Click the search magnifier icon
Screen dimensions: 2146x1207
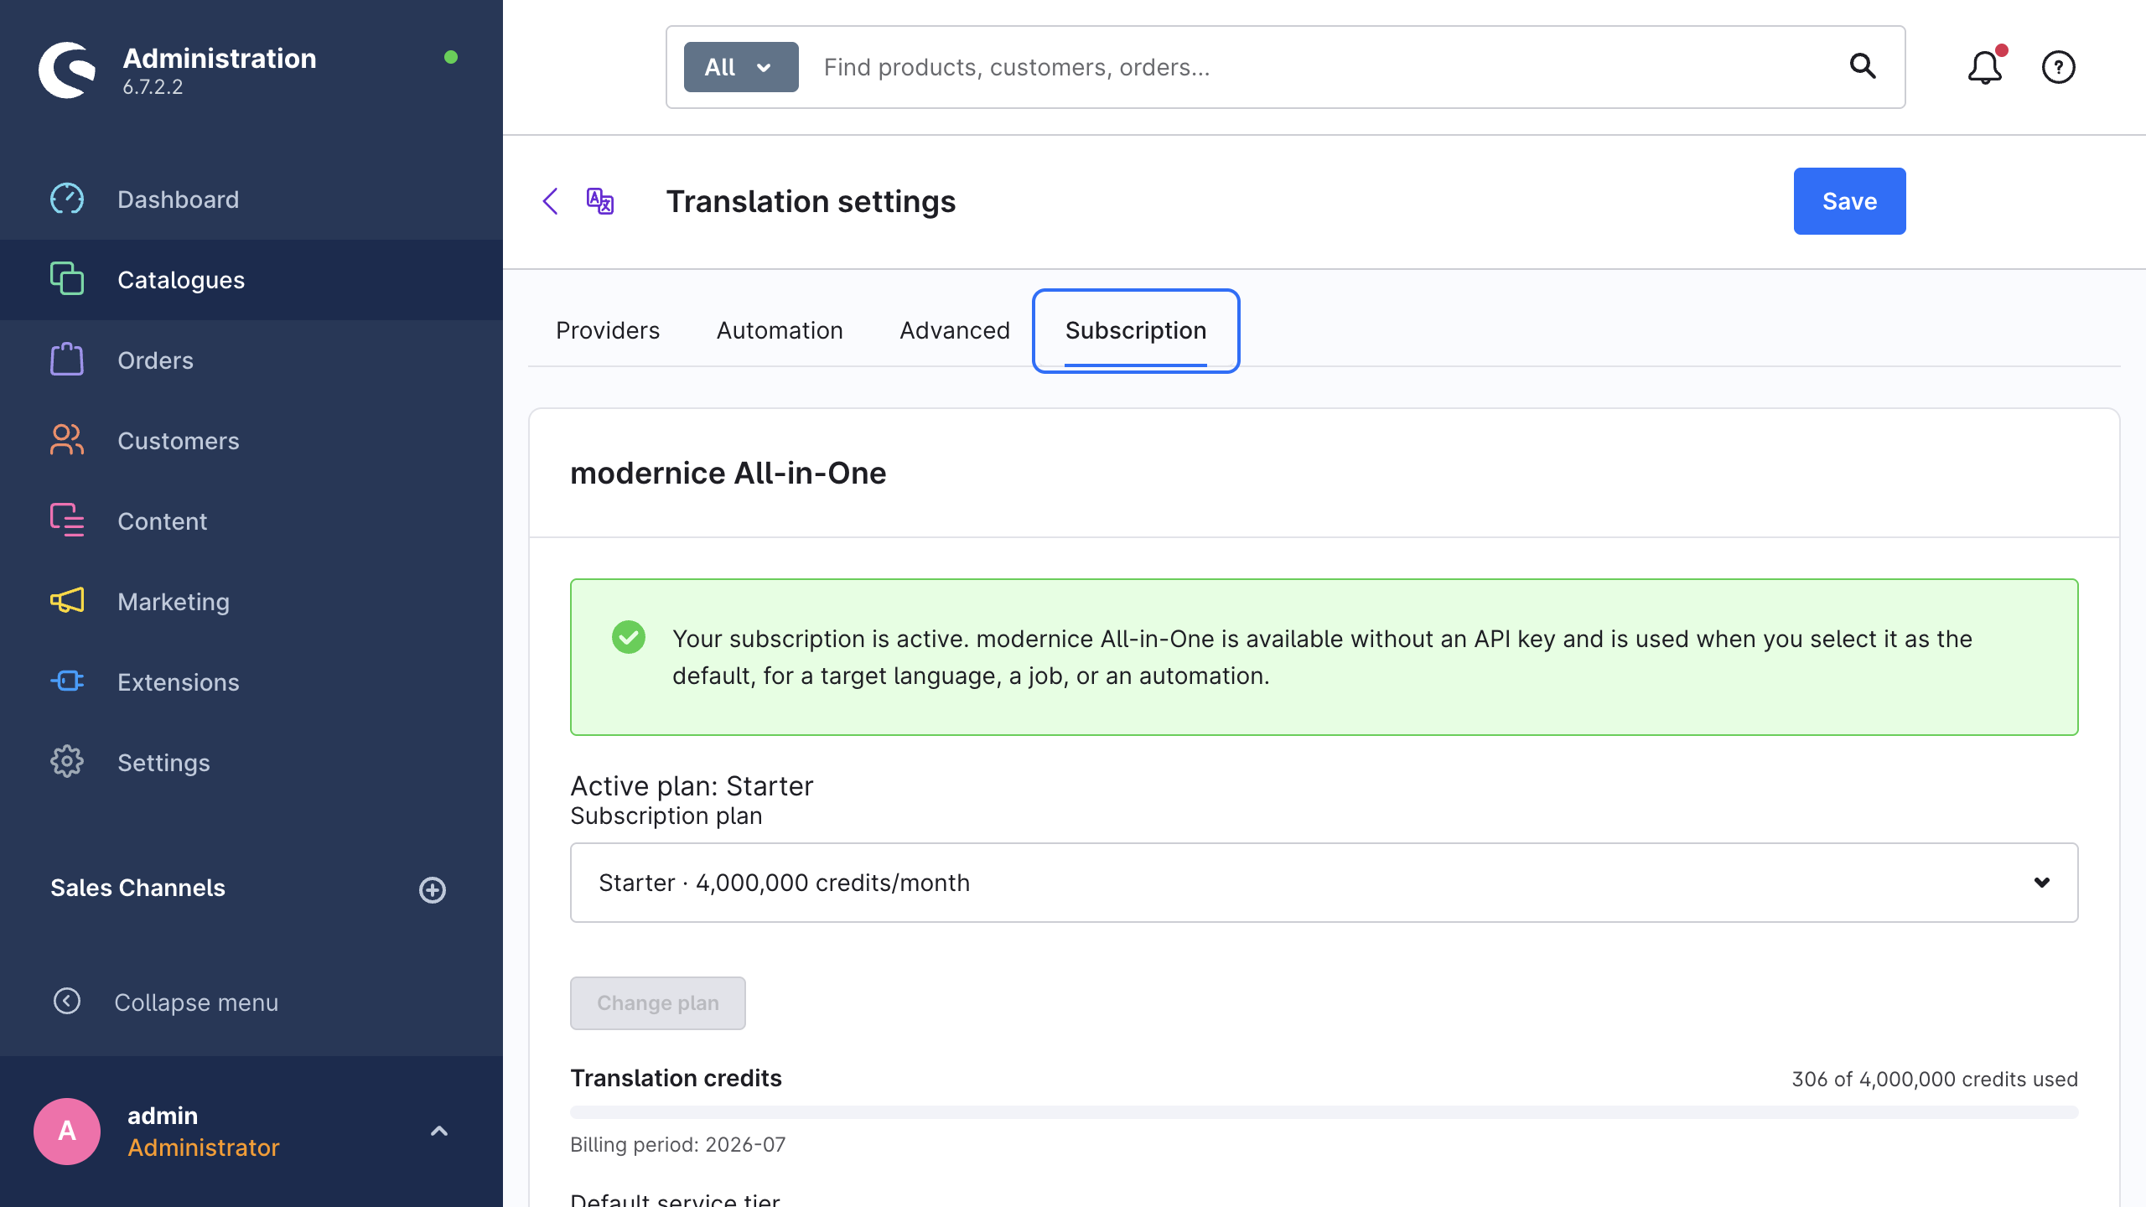coord(1863,66)
